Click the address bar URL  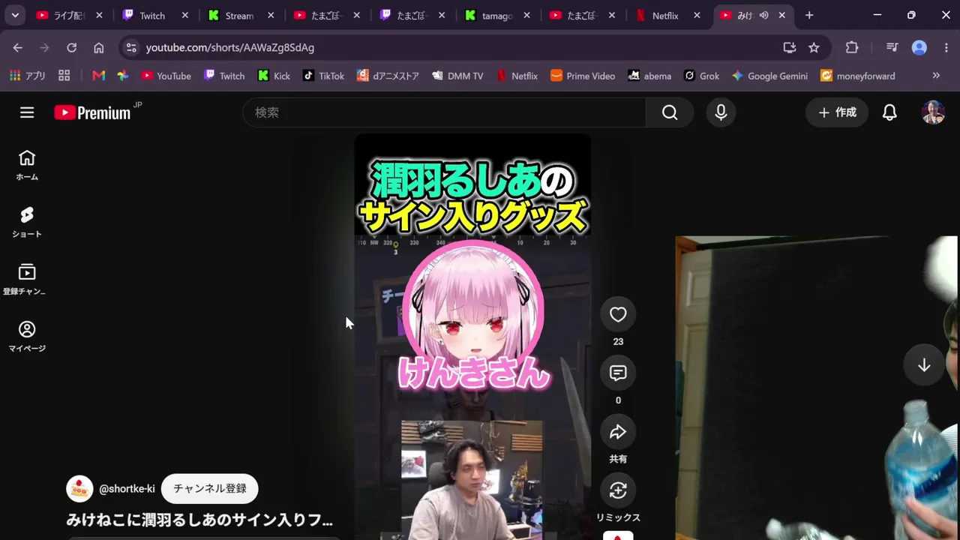(x=230, y=47)
